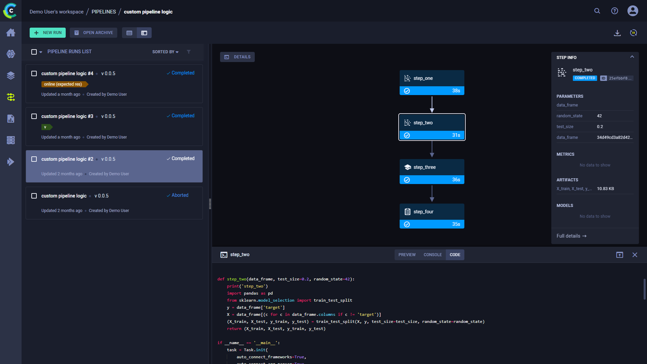Open Workers & Queues from the sidebar
Viewport: 647px width, 364px height.
click(11, 140)
